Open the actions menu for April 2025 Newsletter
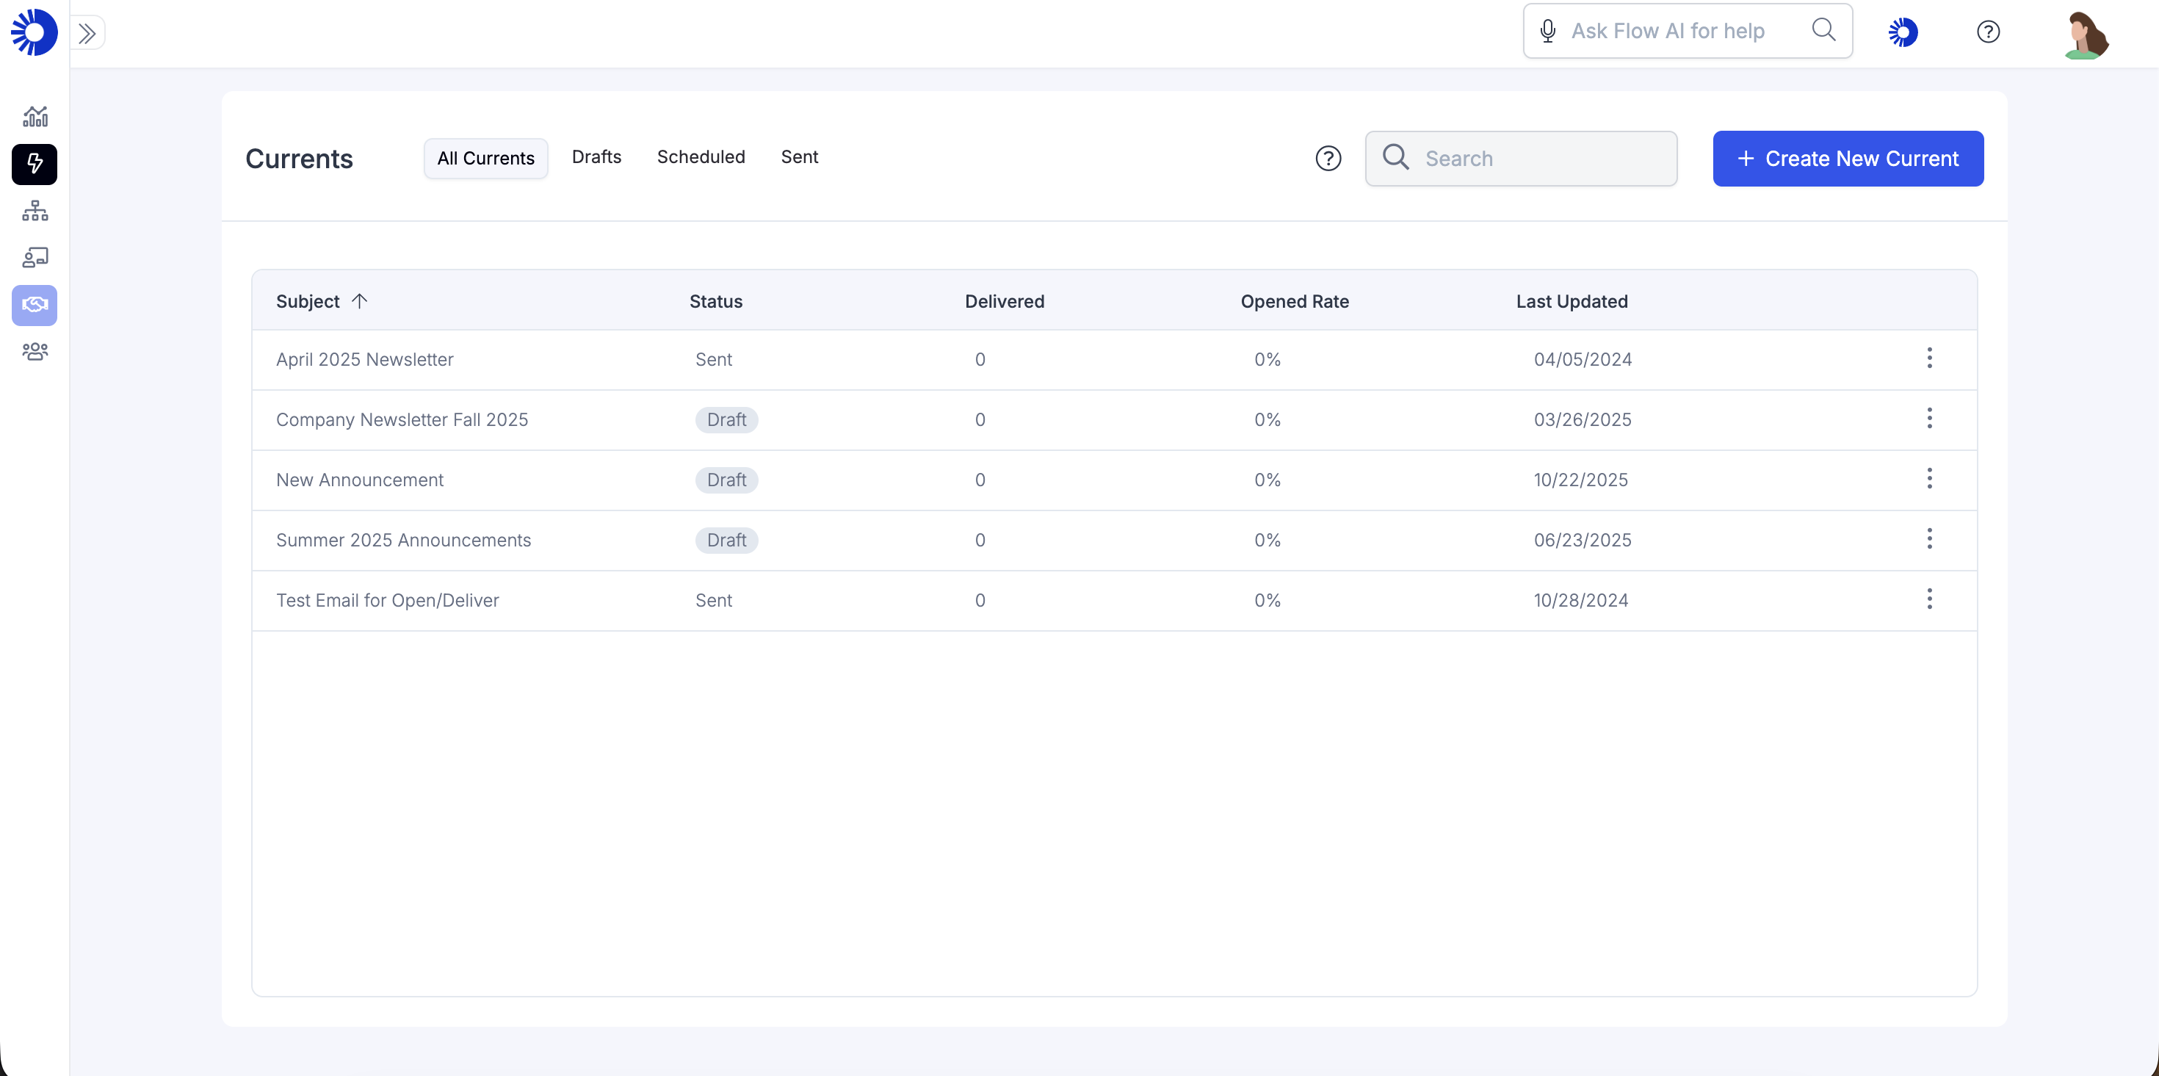Image resolution: width=2159 pixels, height=1076 pixels. 1928,358
